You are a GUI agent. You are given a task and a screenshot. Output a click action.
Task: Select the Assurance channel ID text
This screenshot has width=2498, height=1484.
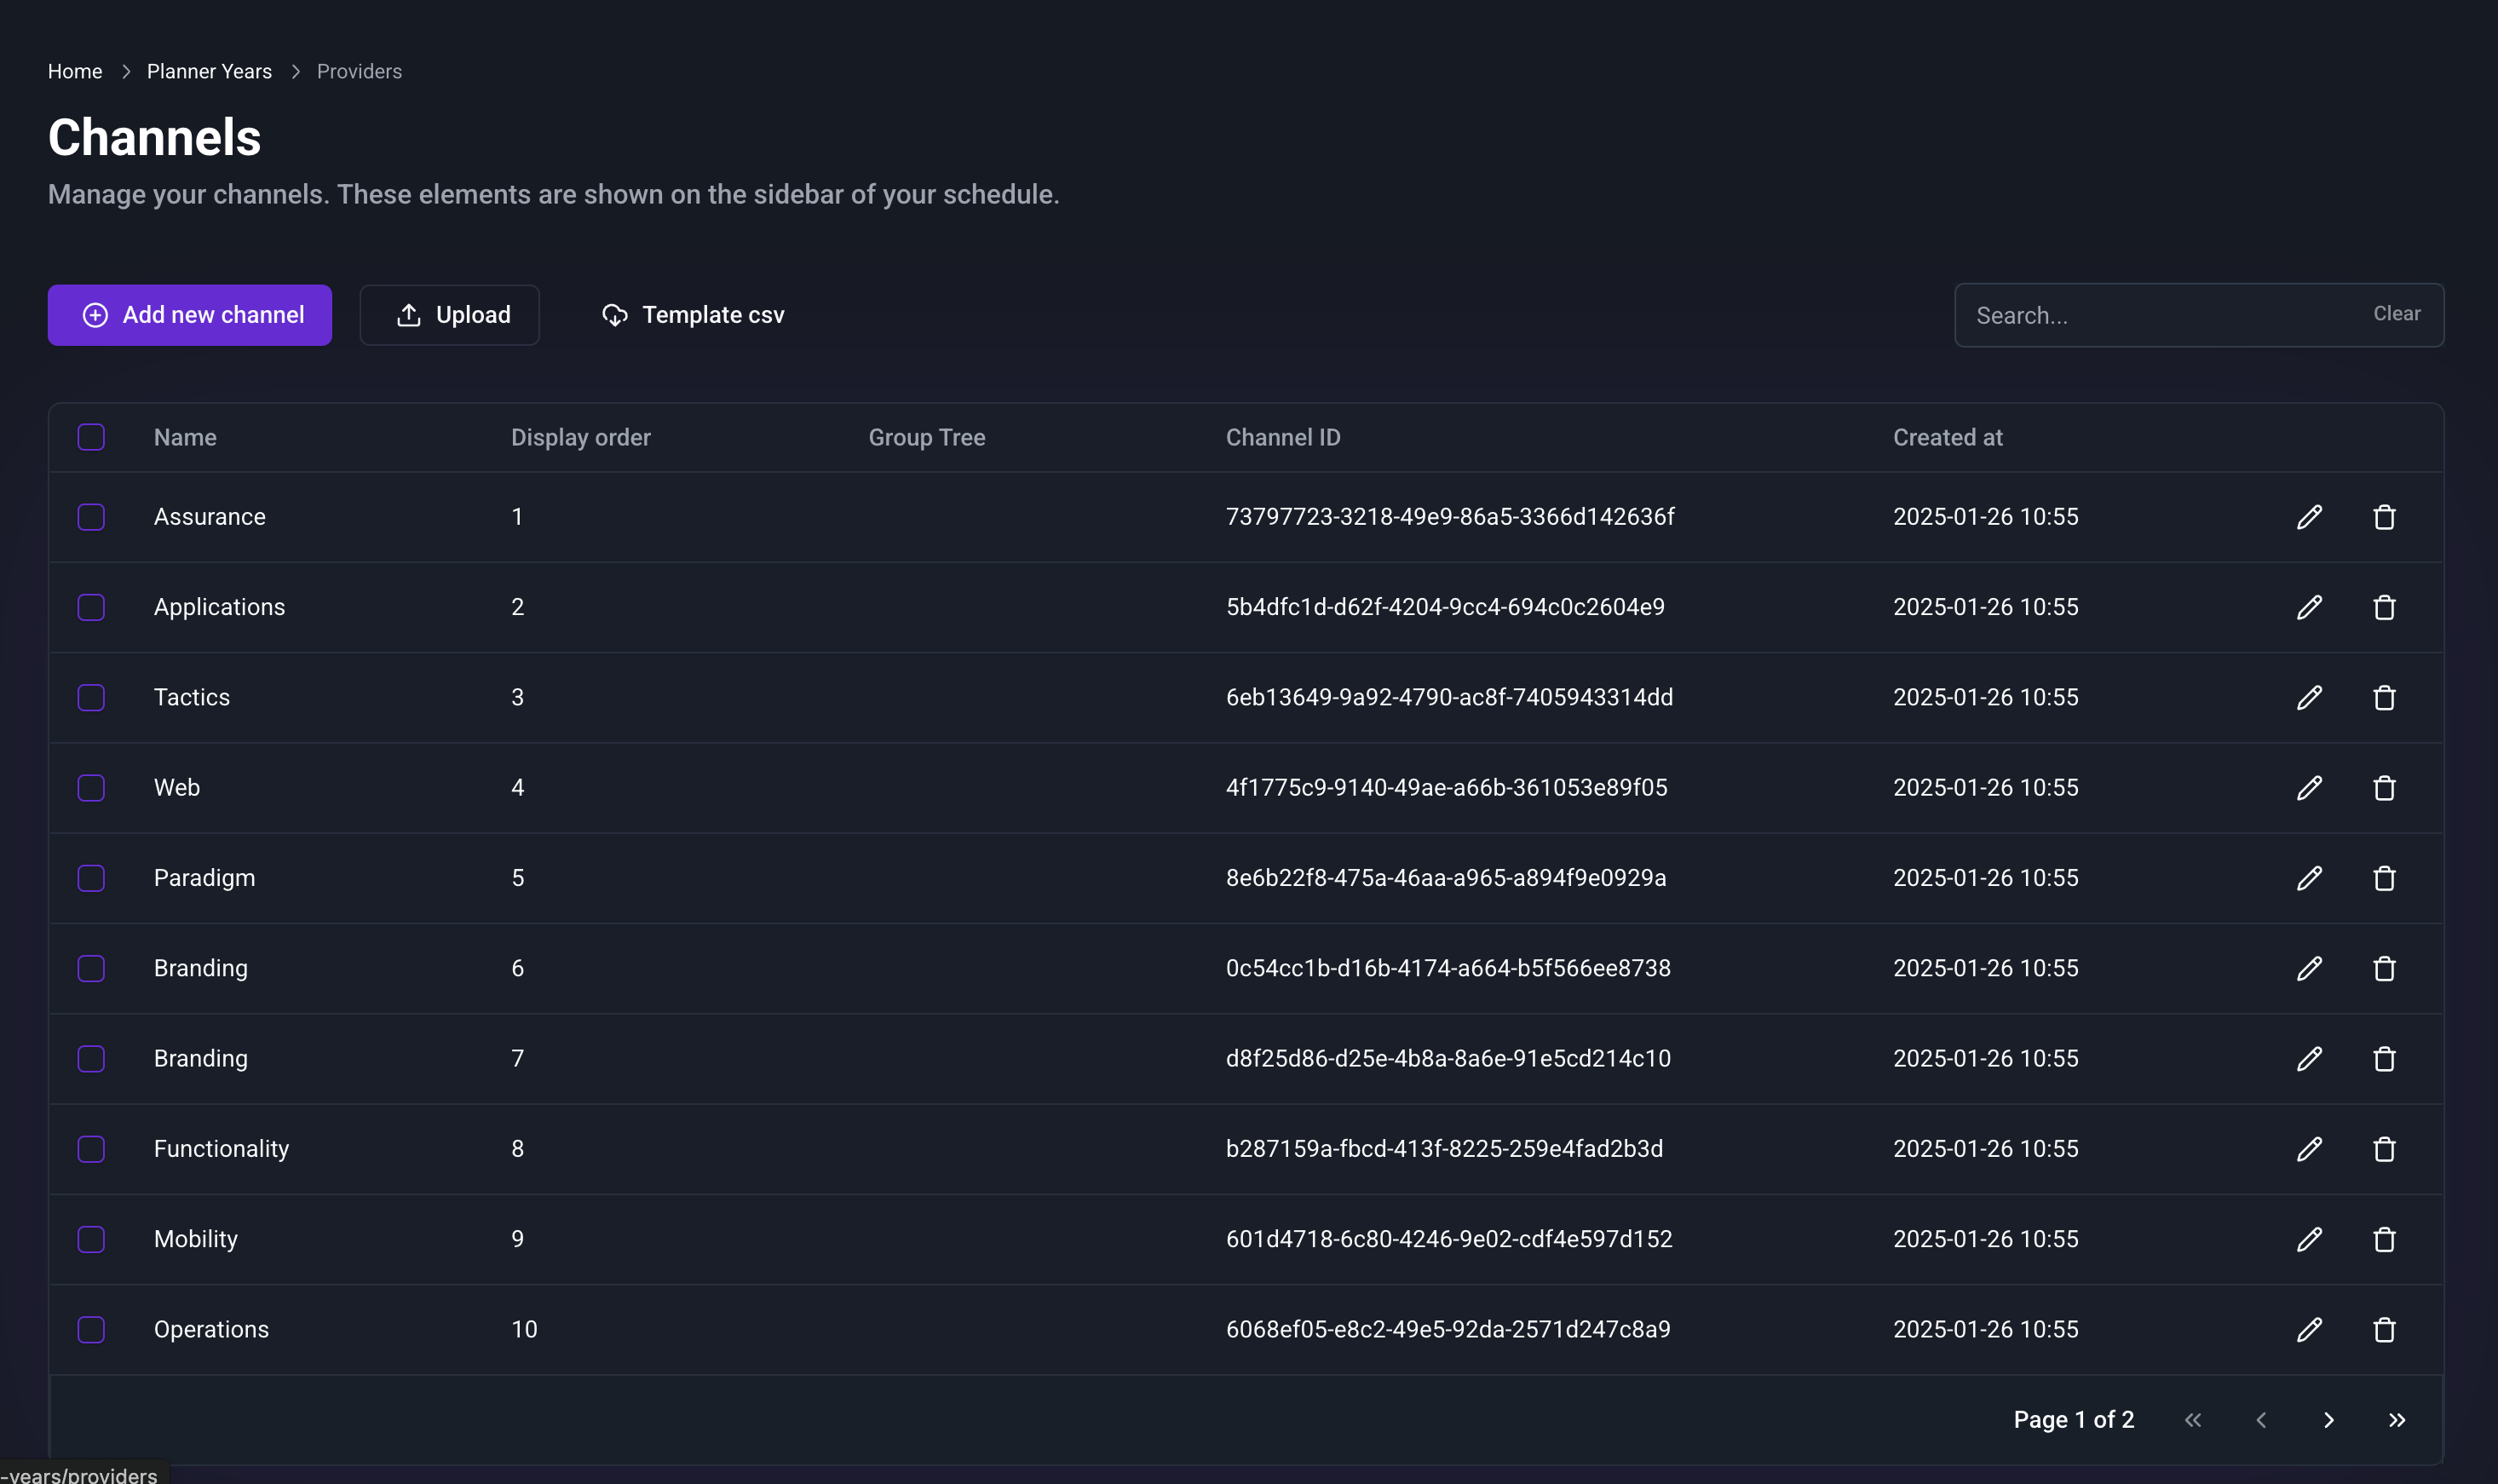[x=1450, y=517]
